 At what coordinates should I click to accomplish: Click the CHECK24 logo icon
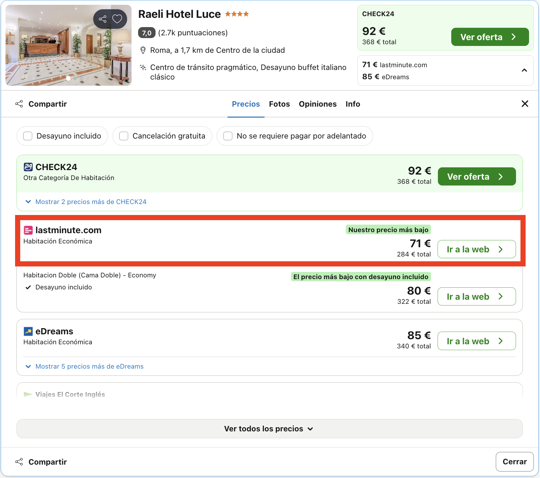tap(28, 167)
